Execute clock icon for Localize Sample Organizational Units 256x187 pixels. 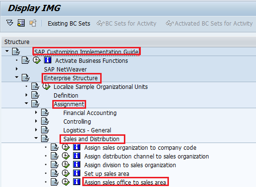coord(46,86)
